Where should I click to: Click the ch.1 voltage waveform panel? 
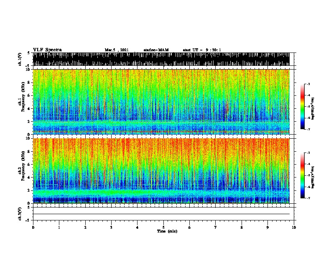click(x=161, y=59)
